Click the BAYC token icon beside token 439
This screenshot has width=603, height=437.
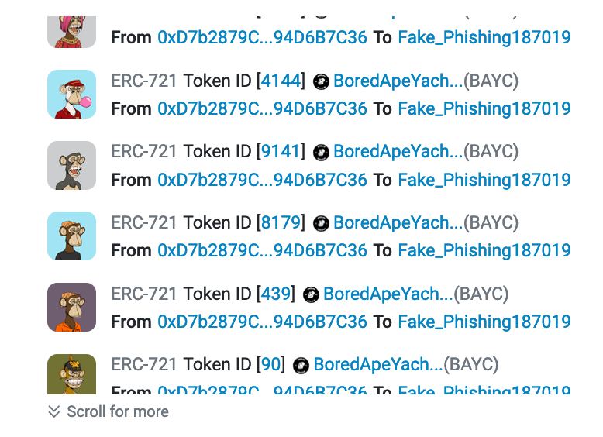[311, 294]
